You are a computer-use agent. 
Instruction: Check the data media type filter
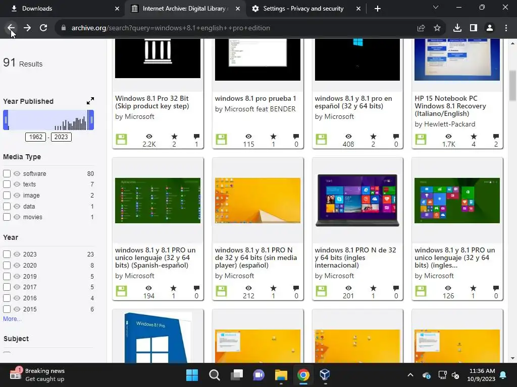pos(7,206)
